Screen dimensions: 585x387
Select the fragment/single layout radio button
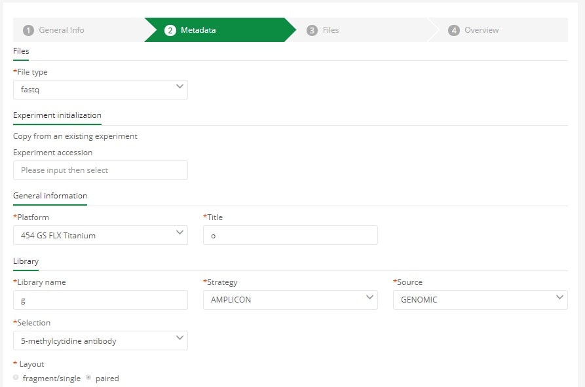[x=16, y=377]
